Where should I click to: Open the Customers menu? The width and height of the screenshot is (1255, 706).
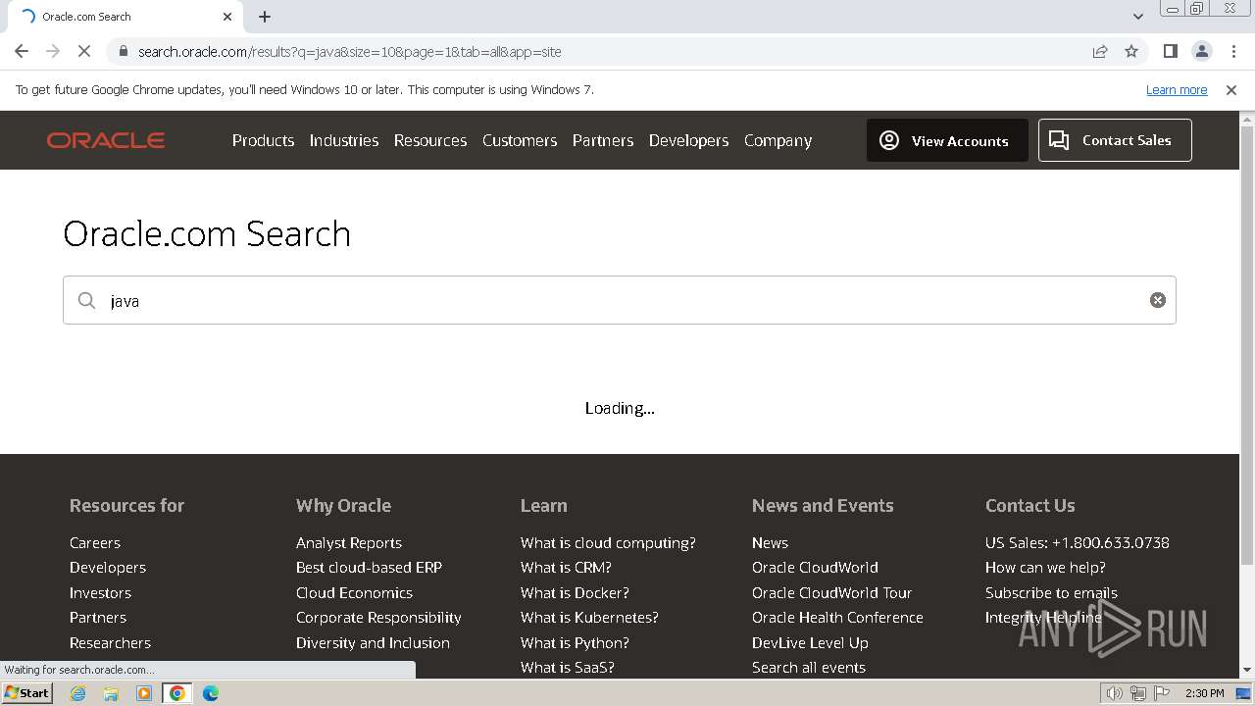point(520,140)
